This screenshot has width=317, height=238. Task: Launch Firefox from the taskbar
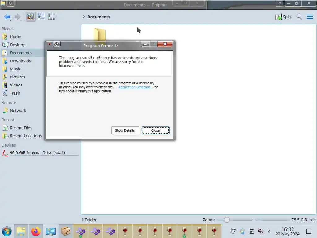pyautogui.click(x=36, y=231)
